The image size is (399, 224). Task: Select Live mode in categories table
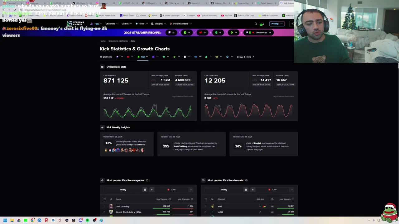point(171,190)
